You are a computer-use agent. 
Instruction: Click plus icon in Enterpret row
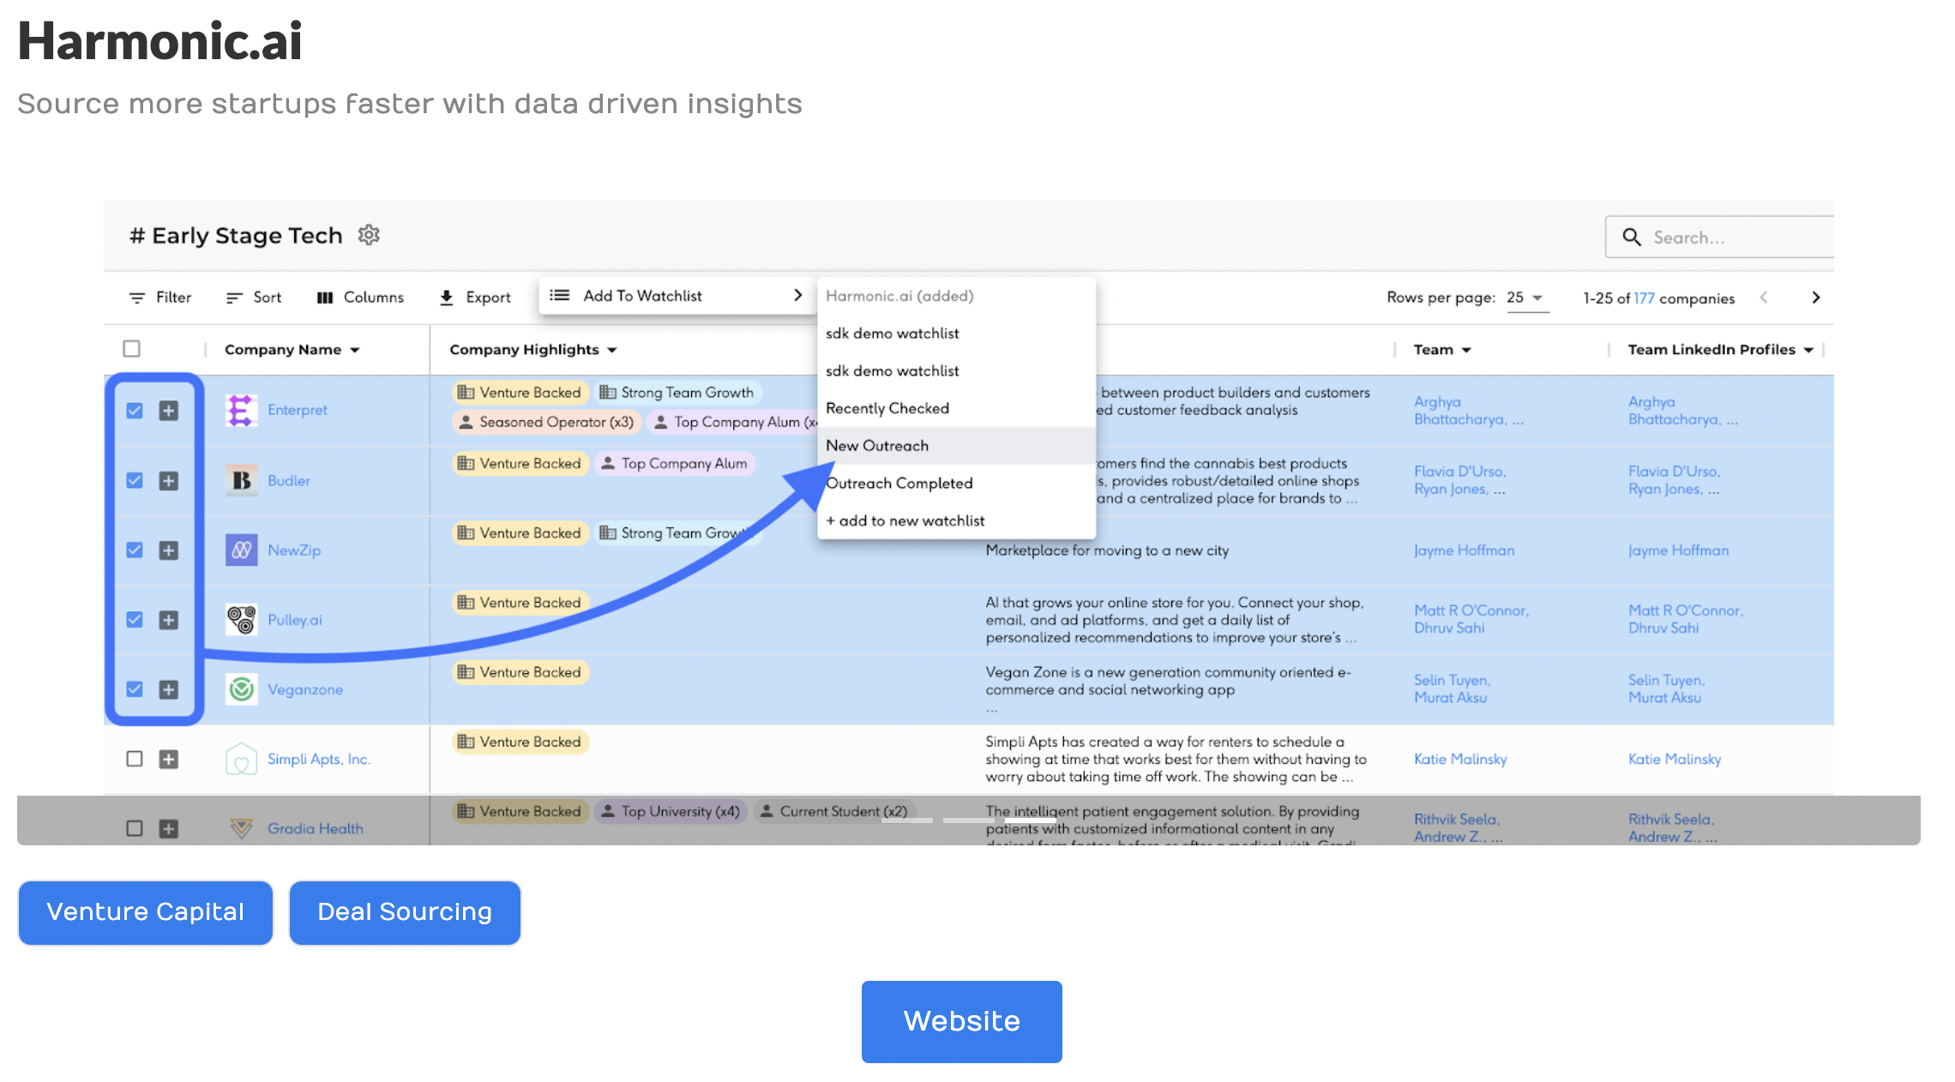pyautogui.click(x=169, y=411)
